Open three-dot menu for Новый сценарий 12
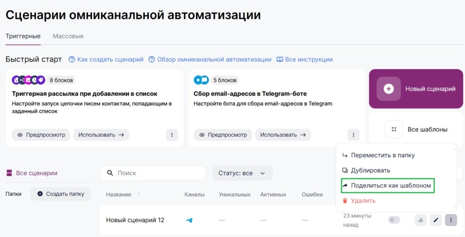The height and width of the screenshot is (237, 465). coord(451,220)
